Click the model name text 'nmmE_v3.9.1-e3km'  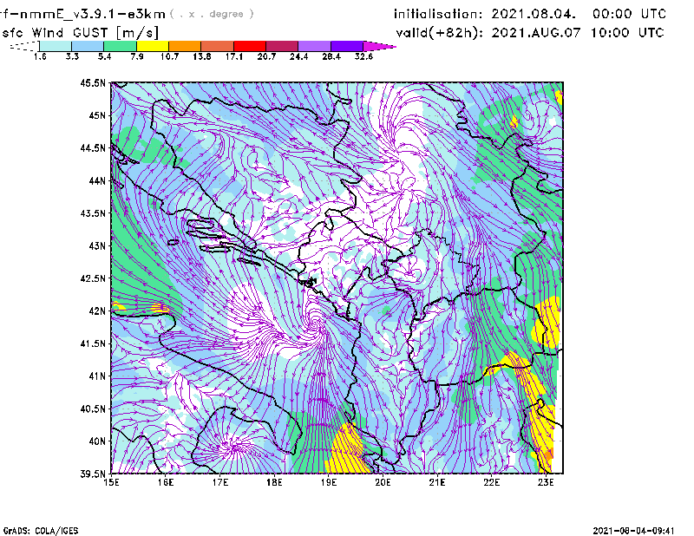(x=93, y=14)
